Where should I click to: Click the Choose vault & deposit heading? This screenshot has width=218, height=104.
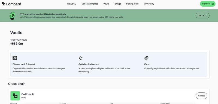24,64
